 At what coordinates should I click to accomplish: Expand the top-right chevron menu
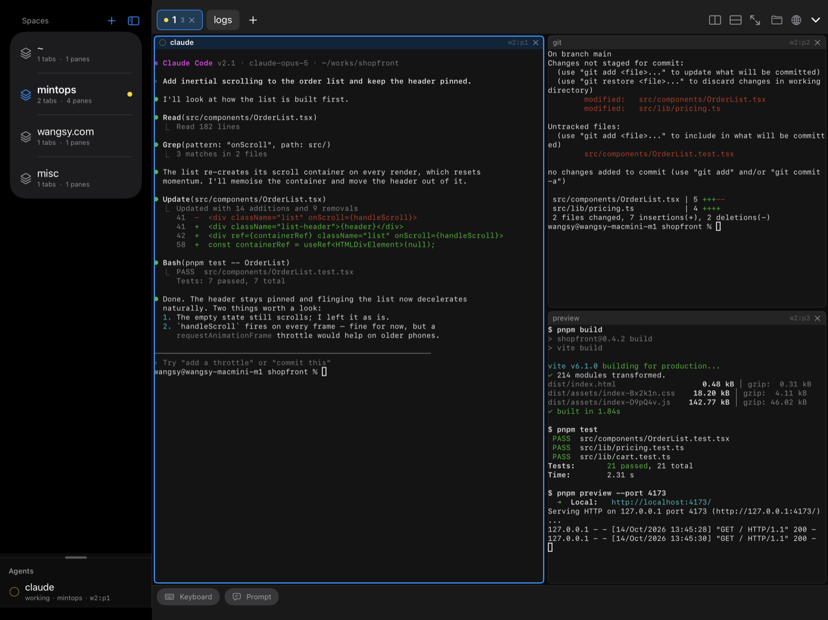[816, 20]
